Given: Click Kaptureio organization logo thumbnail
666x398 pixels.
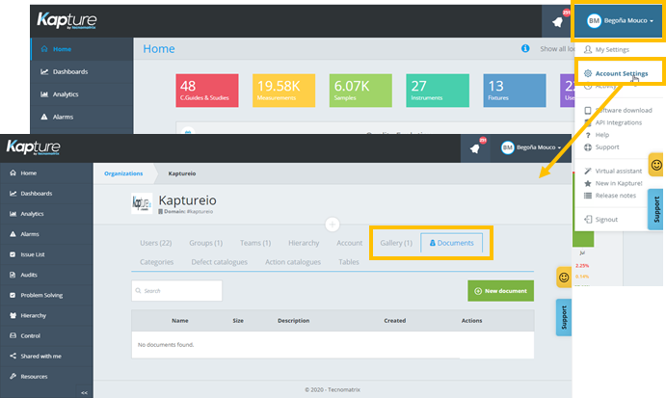Looking at the screenshot, I should click(x=142, y=203).
